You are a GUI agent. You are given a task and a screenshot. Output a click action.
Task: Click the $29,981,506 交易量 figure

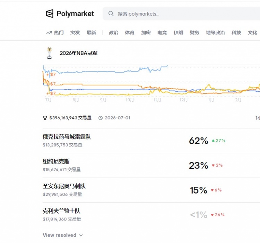(x=62, y=194)
